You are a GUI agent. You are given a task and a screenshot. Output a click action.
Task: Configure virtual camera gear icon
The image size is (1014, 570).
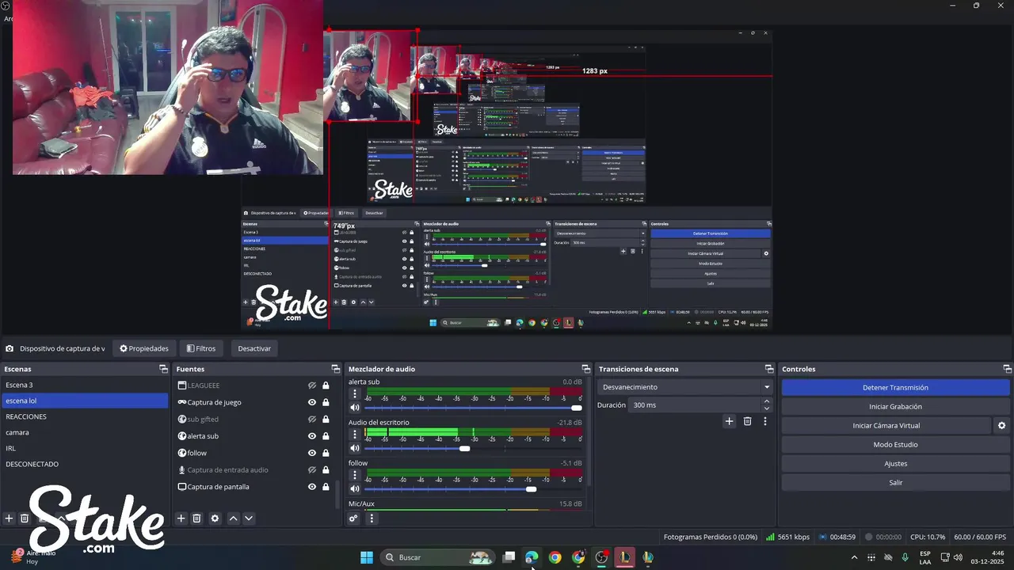point(1002,426)
